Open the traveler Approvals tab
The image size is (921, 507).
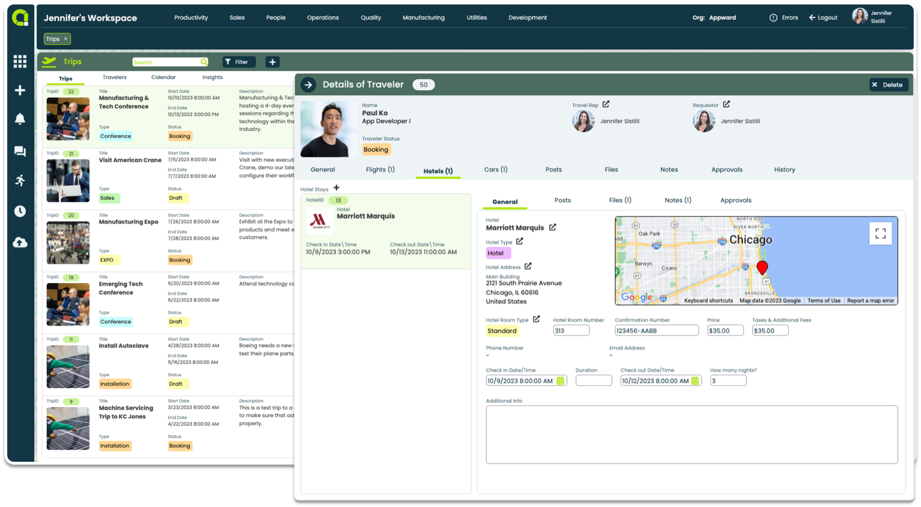pyautogui.click(x=727, y=169)
